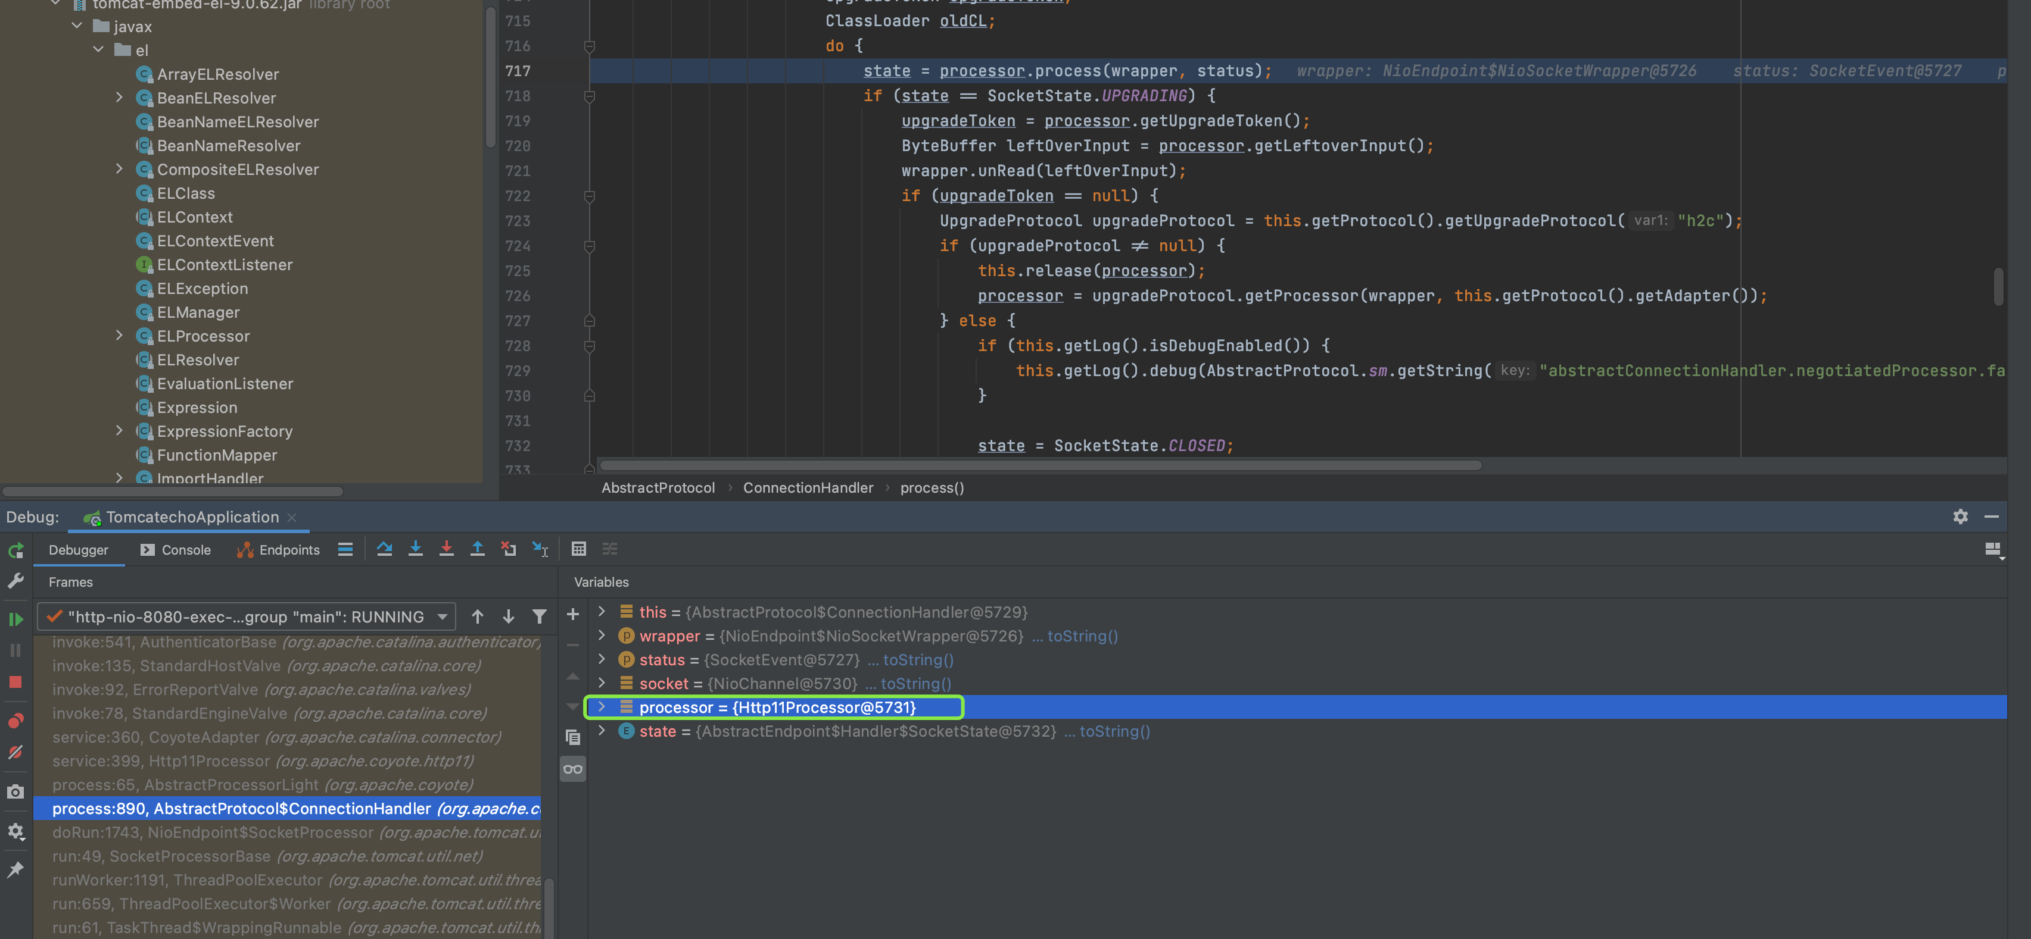
Task: Expand status variable node
Action: pos(602,659)
